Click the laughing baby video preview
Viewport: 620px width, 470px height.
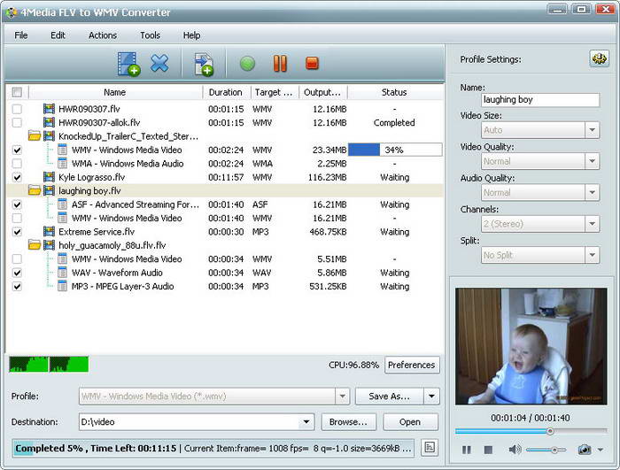[x=531, y=346]
